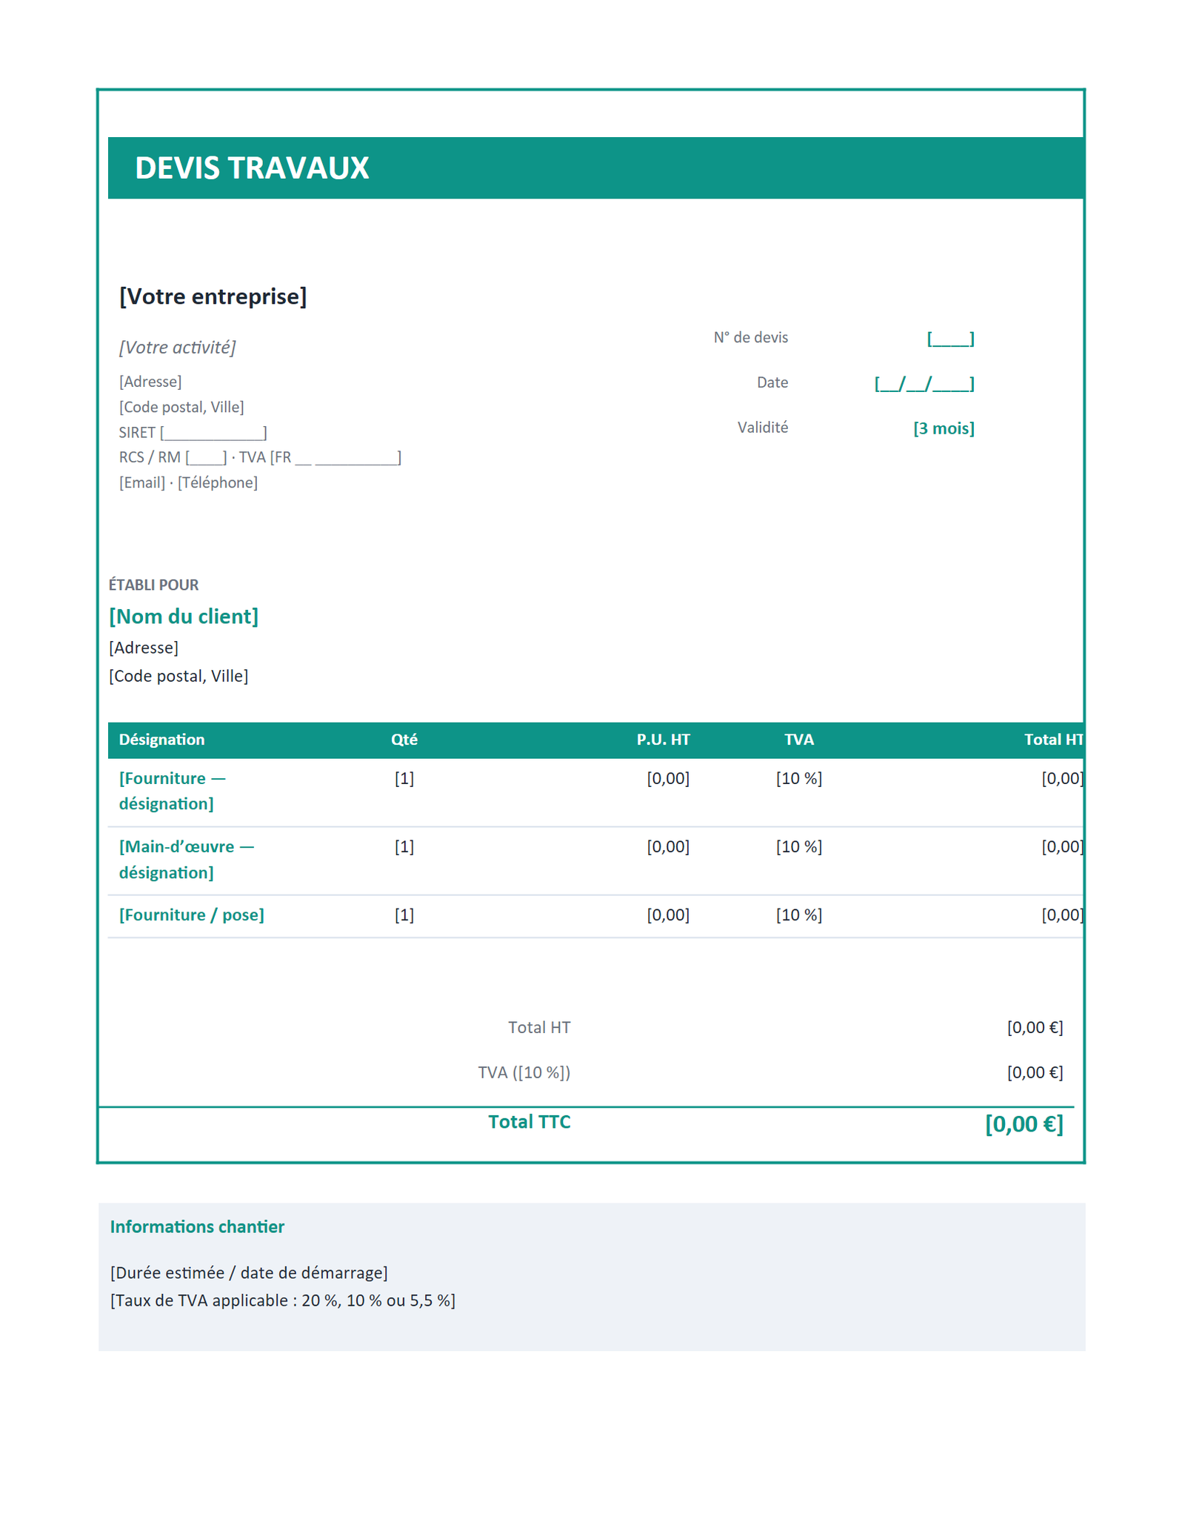Click the DEVIS TRAVAUX title banner
1185x1534 pixels.
coord(595,167)
